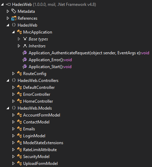
Task: Select the Application_AuthenticateRequest method
Action: [x=89, y=53]
